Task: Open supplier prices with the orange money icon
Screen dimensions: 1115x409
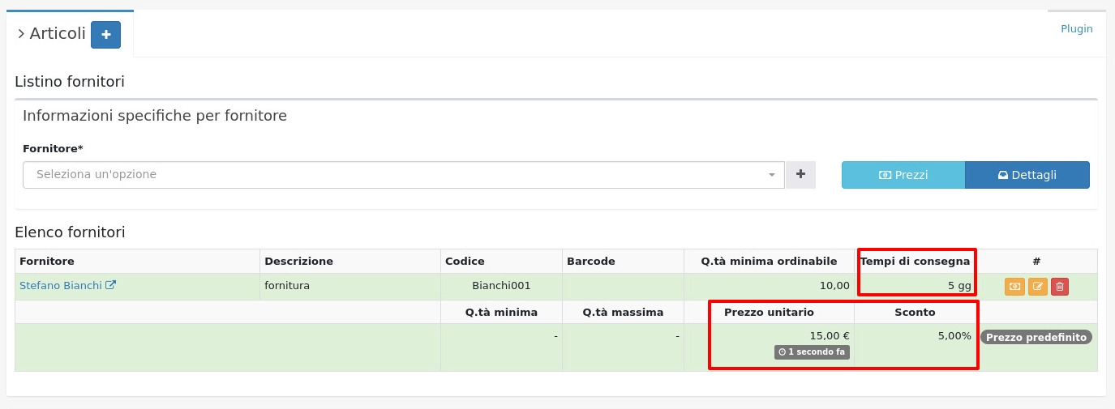Action: tap(1014, 286)
